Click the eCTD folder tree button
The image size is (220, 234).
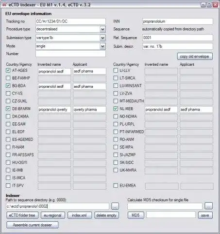(22, 215)
